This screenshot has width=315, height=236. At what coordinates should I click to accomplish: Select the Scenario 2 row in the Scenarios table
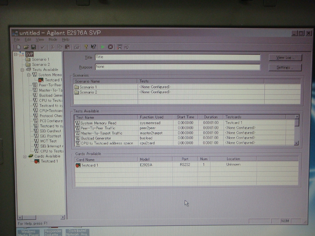[187, 92]
